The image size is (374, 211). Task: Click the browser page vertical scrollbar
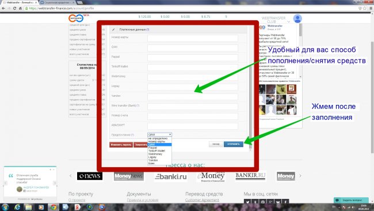(372, 97)
